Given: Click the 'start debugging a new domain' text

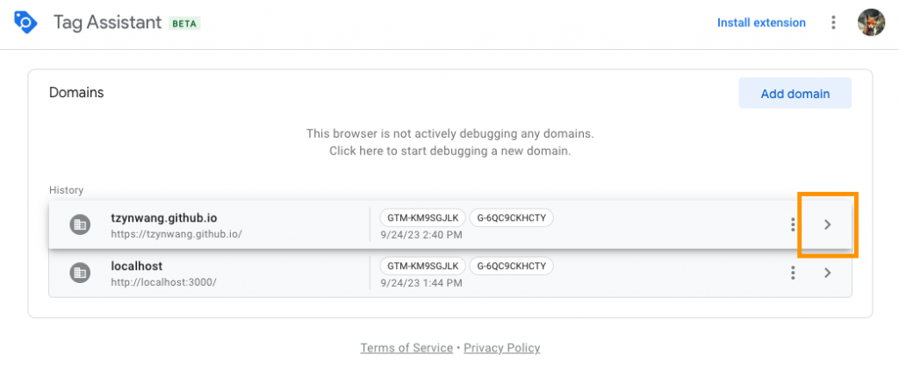Looking at the screenshot, I should 449,151.
